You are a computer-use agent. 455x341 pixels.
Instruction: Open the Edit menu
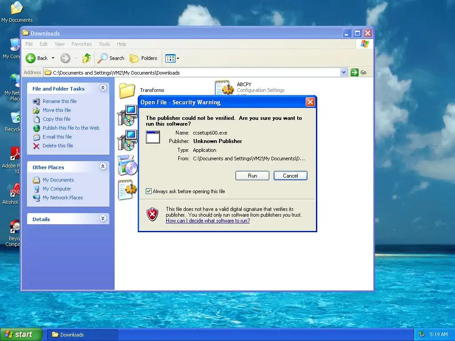[44, 44]
